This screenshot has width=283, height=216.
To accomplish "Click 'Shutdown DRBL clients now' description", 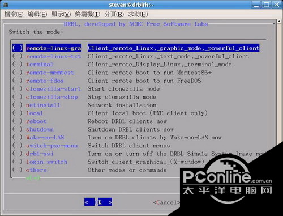I will coord(131,129).
